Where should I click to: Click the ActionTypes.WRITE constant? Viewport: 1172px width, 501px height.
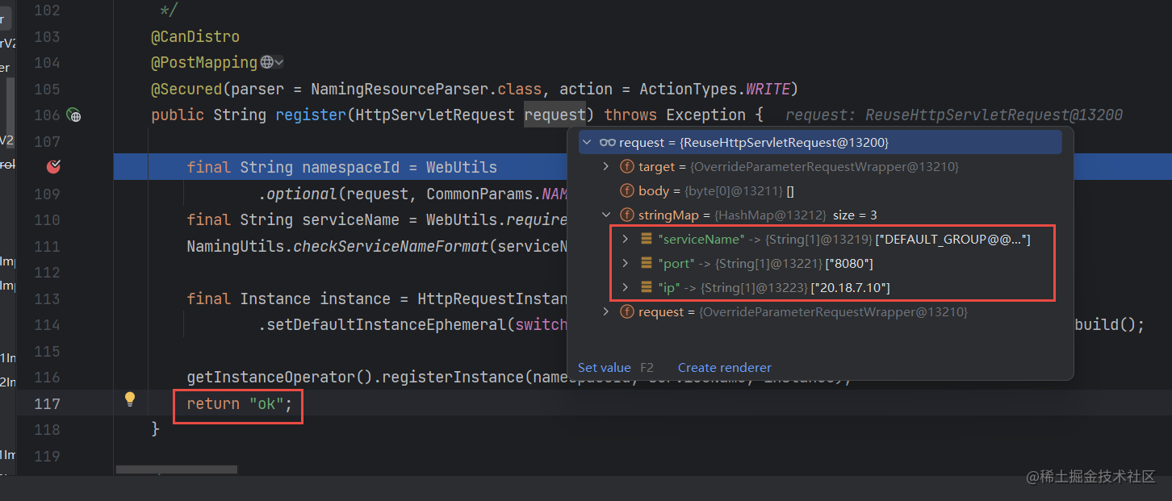pyautogui.click(x=715, y=89)
